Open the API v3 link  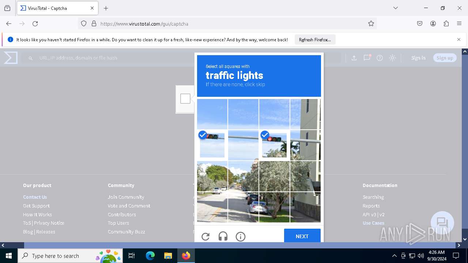point(369,214)
